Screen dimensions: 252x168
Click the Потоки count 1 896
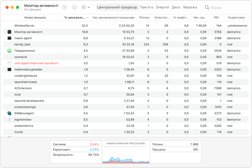point(194,144)
